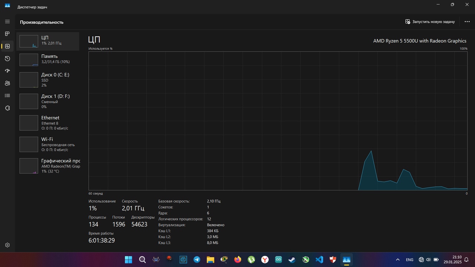Click the large CPU usage graph
475x267 pixels.
click(278, 121)
